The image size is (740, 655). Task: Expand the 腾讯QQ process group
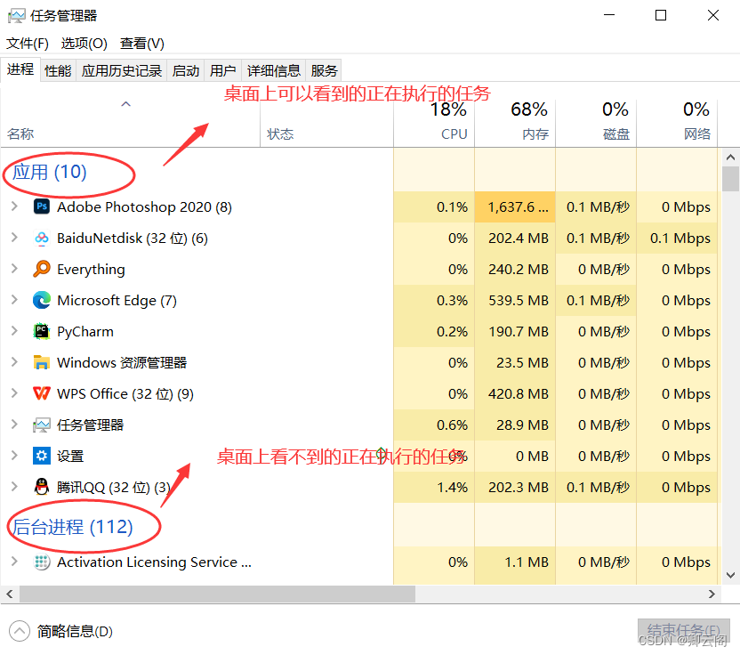tap(14, 487)
